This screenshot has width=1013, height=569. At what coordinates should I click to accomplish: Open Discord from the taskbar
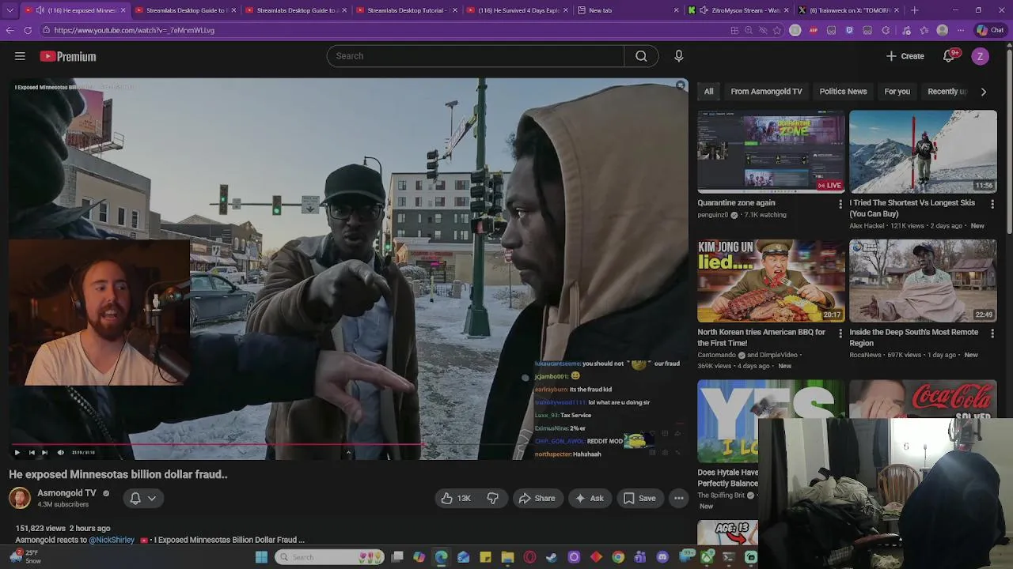(662, 557)
